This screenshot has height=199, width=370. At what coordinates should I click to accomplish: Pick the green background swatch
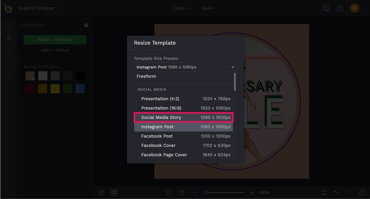pos(68,89)
